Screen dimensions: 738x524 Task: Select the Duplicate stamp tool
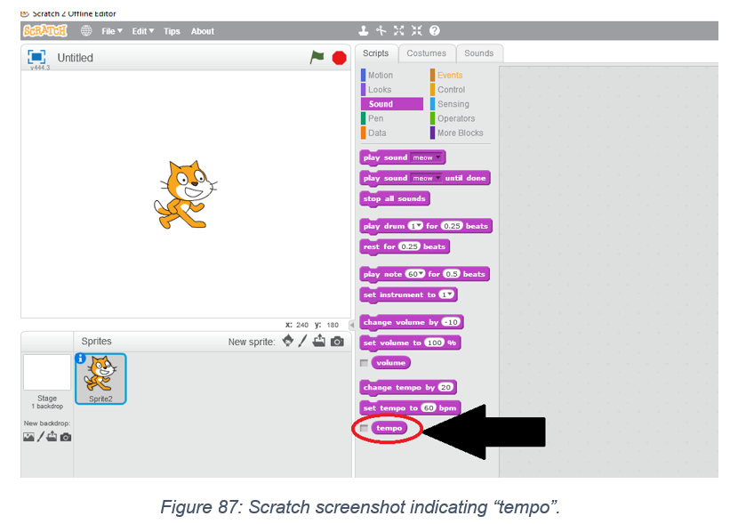[364, 31]
